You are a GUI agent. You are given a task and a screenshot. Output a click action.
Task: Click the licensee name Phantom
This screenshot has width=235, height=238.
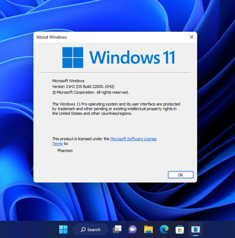click(65, 151)
